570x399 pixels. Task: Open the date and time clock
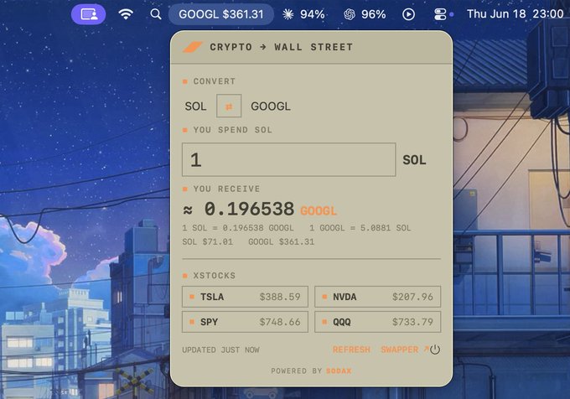[x=516, y=13]
